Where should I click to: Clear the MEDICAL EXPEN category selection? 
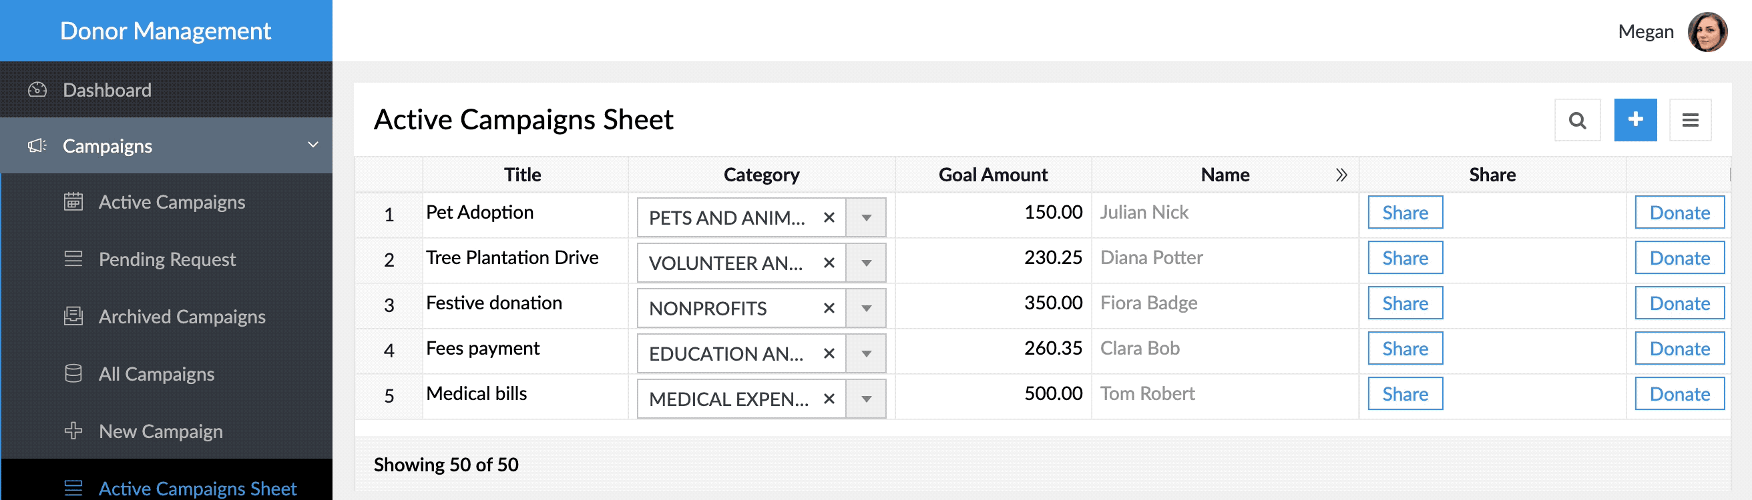pyautogui.click(x=829, y=399)
